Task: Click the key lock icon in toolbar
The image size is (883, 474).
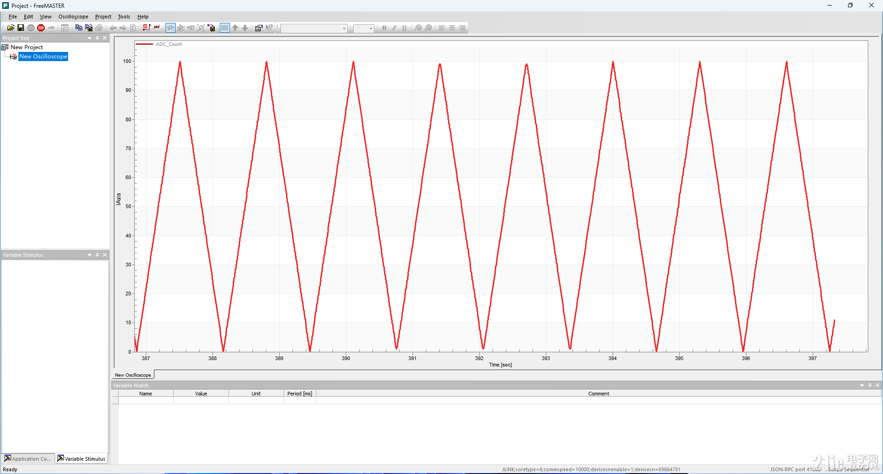Action: (51, 28)
